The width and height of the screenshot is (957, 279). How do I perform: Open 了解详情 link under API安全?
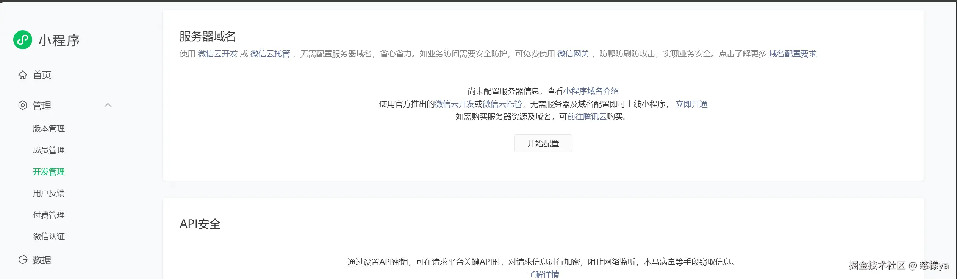coord(543,274)
